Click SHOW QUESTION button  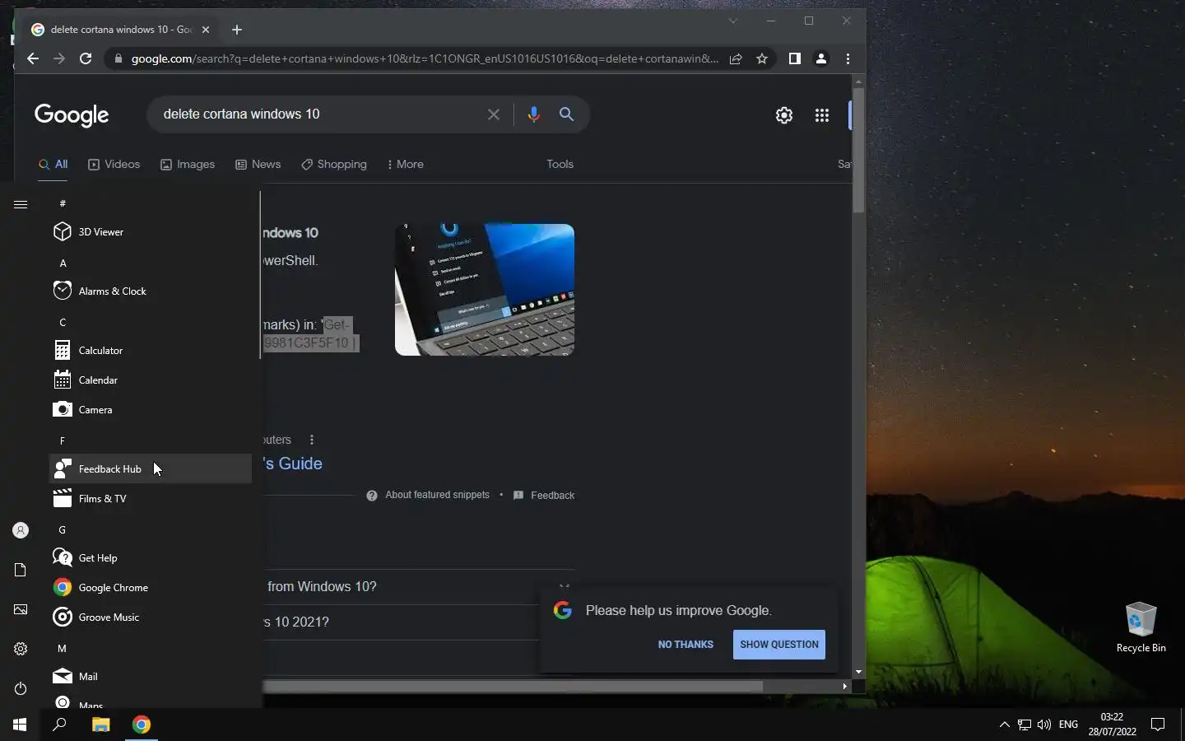click(x=779, y=645)
